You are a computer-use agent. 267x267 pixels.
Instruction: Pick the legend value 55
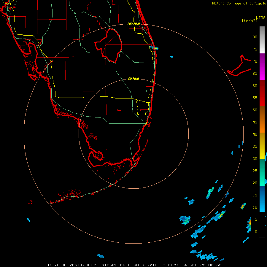(x=255, y=98)
